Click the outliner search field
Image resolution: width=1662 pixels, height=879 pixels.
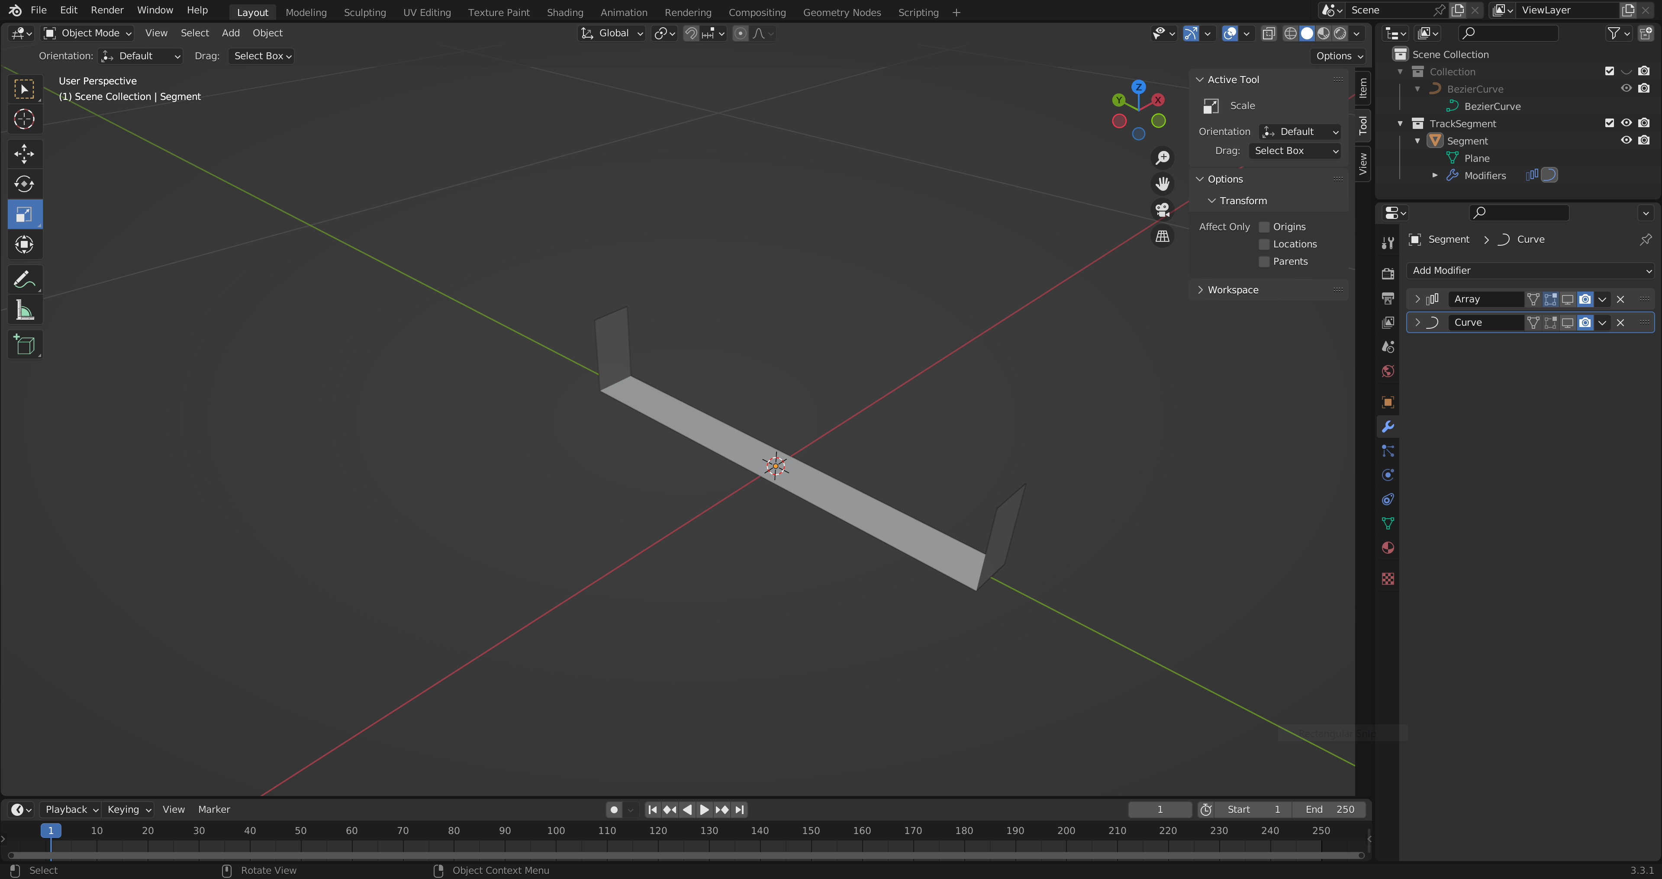coord(1508,33)
